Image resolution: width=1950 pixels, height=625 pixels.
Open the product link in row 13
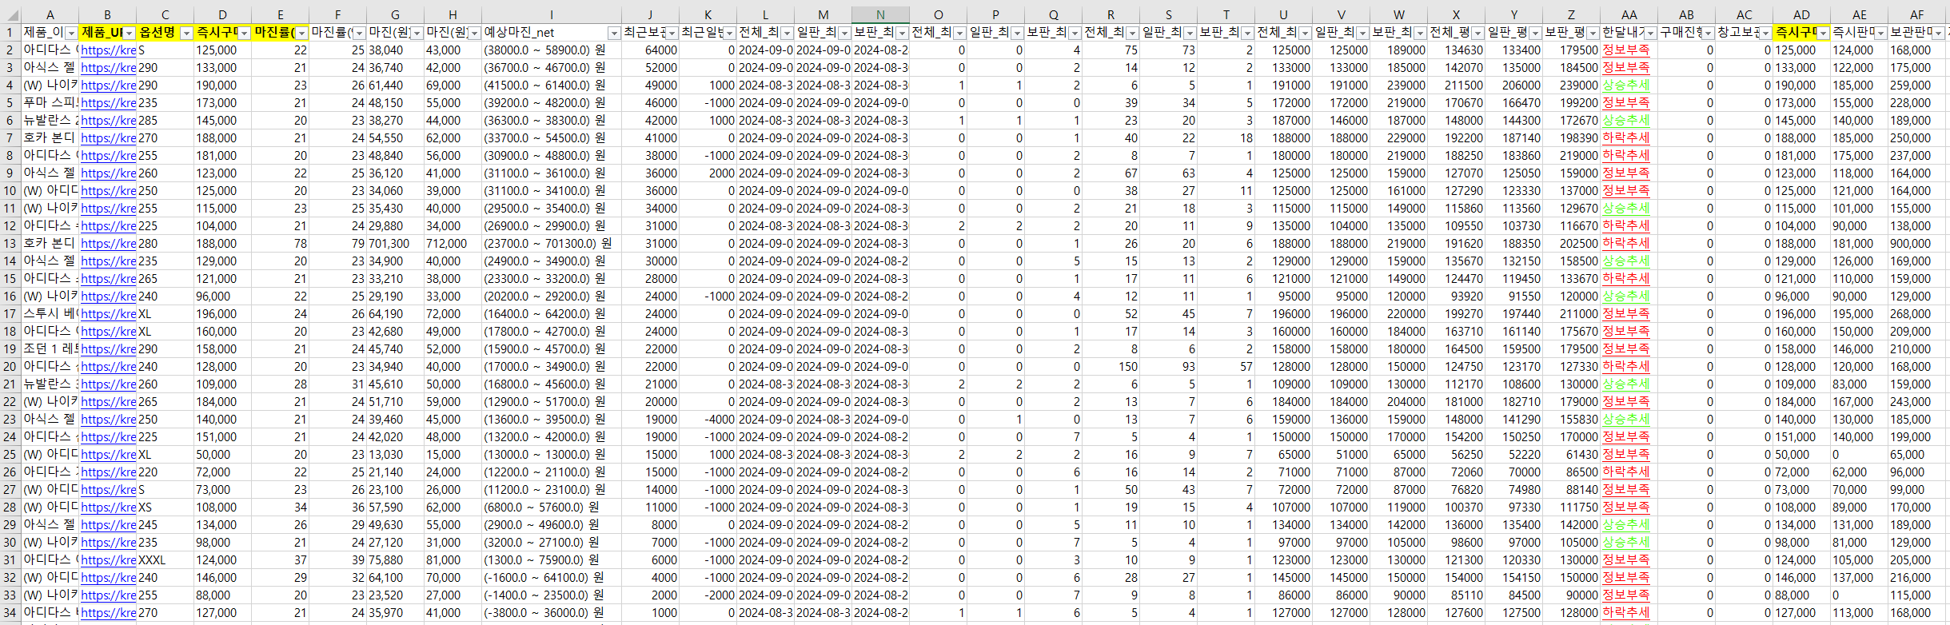pos(108,244)
